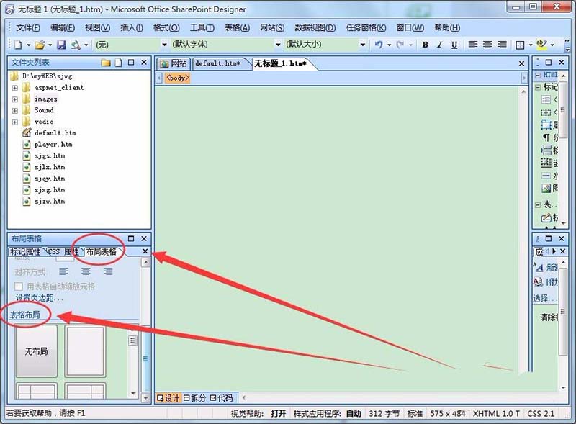The height and width of the screenshot is (424, 576).
Task: Open the 表格(A) menu
Action: point(237,27)
